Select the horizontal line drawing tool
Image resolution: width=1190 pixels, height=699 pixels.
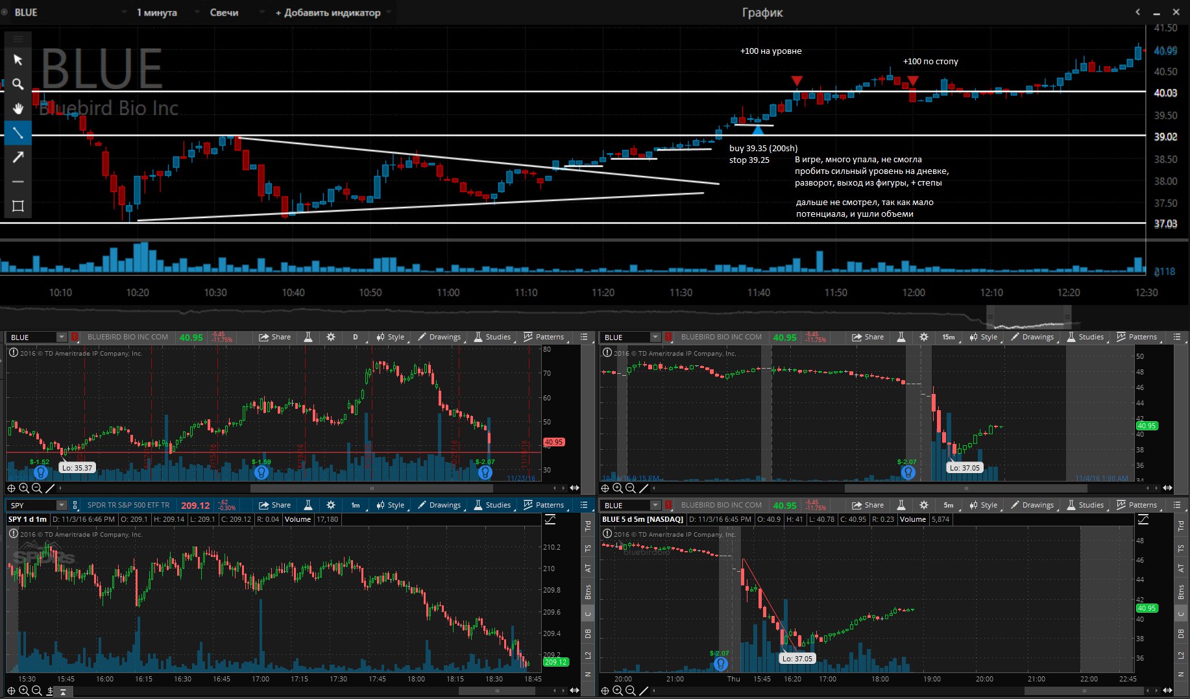click(18, 182)
